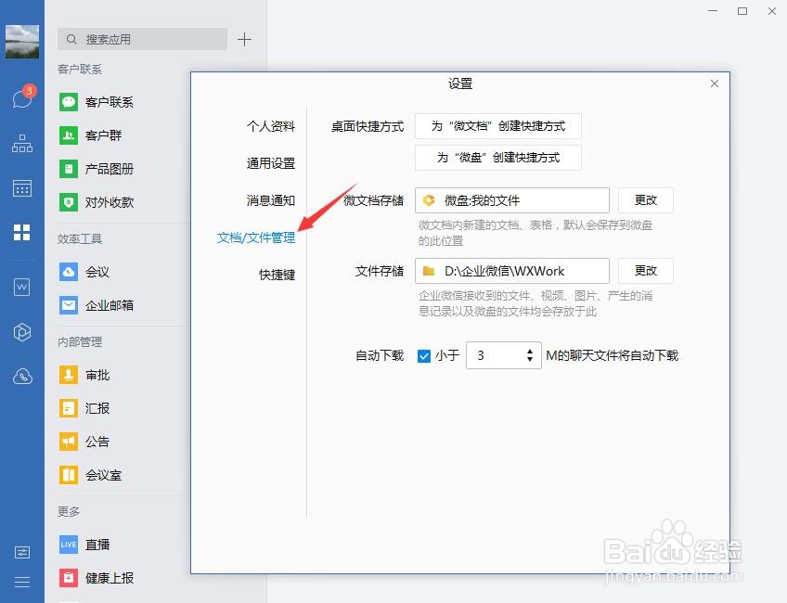Open the WeDoc document icon in sidebar

click(21, 287)
